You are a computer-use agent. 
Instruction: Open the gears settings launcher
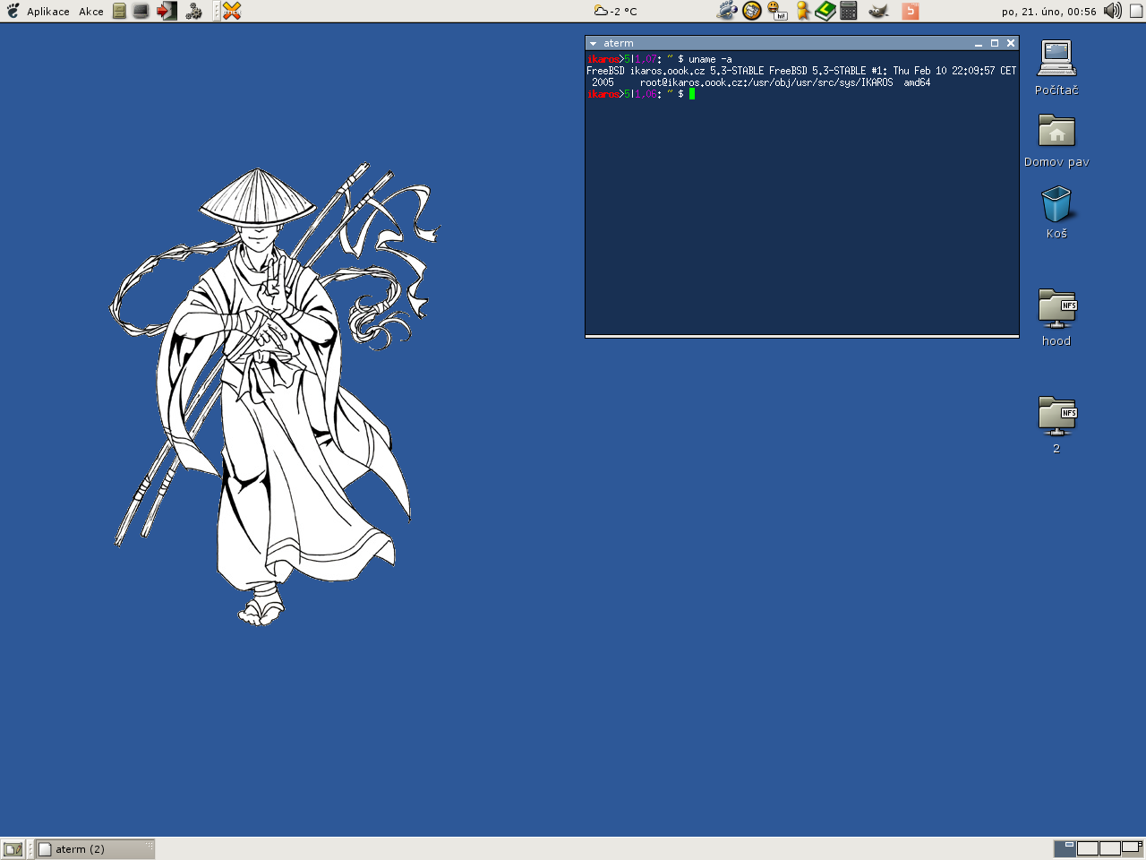point(193,11)
